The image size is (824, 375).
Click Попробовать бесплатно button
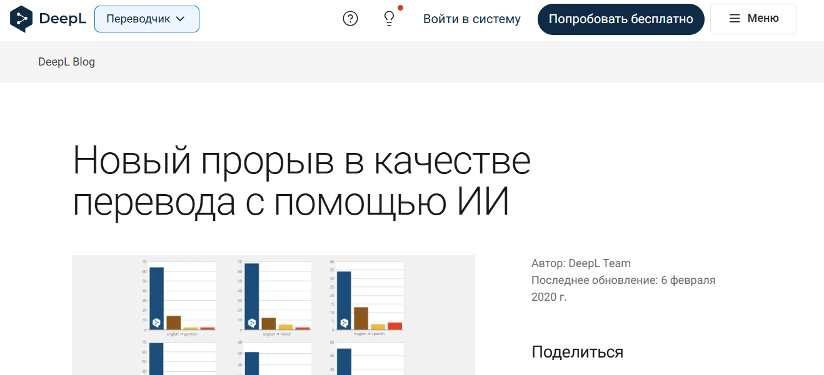click(621, 19)
